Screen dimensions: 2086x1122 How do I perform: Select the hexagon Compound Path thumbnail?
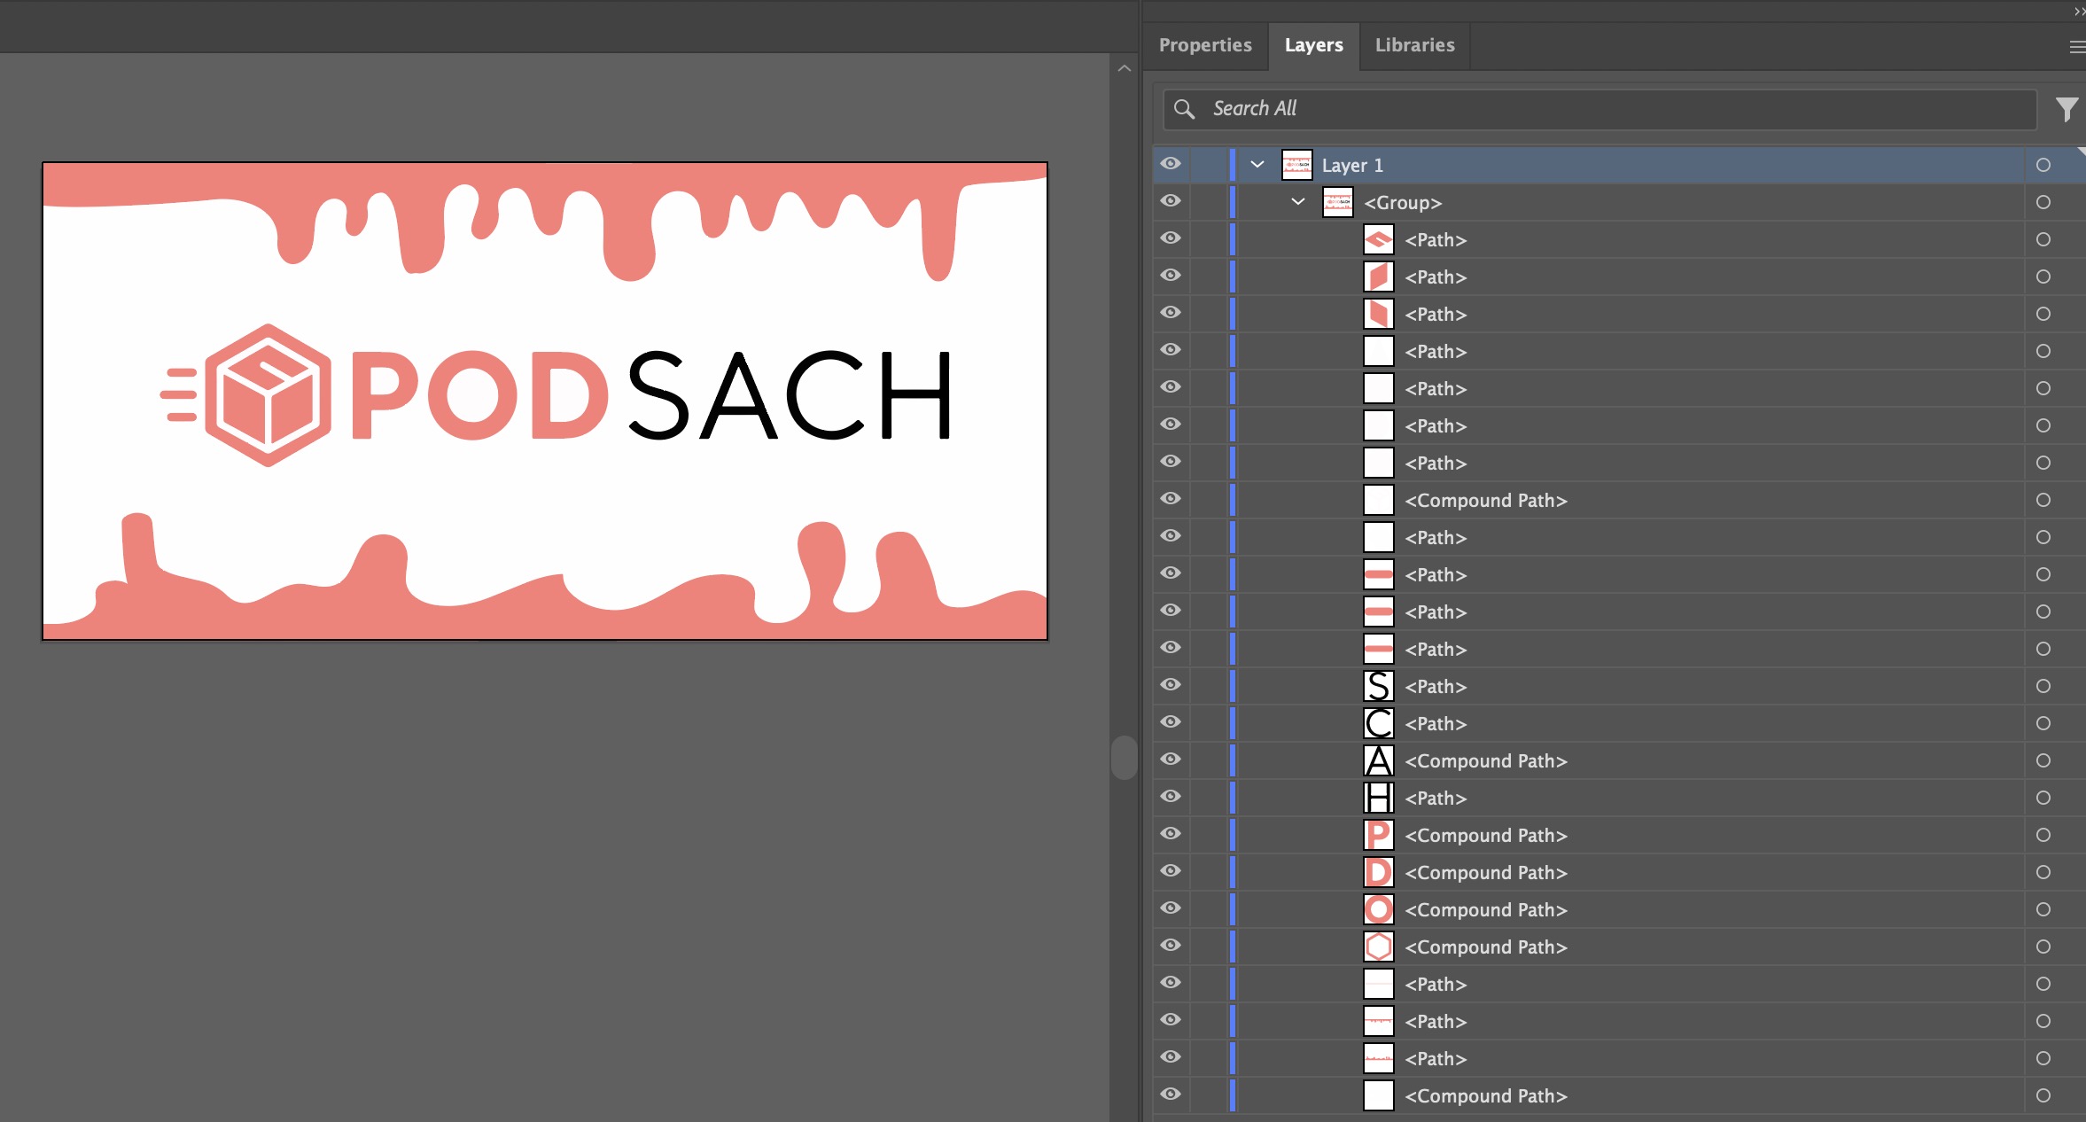(1378, 947)
